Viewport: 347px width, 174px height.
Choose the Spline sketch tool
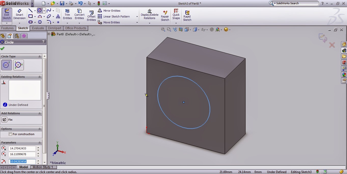point(49,11)
